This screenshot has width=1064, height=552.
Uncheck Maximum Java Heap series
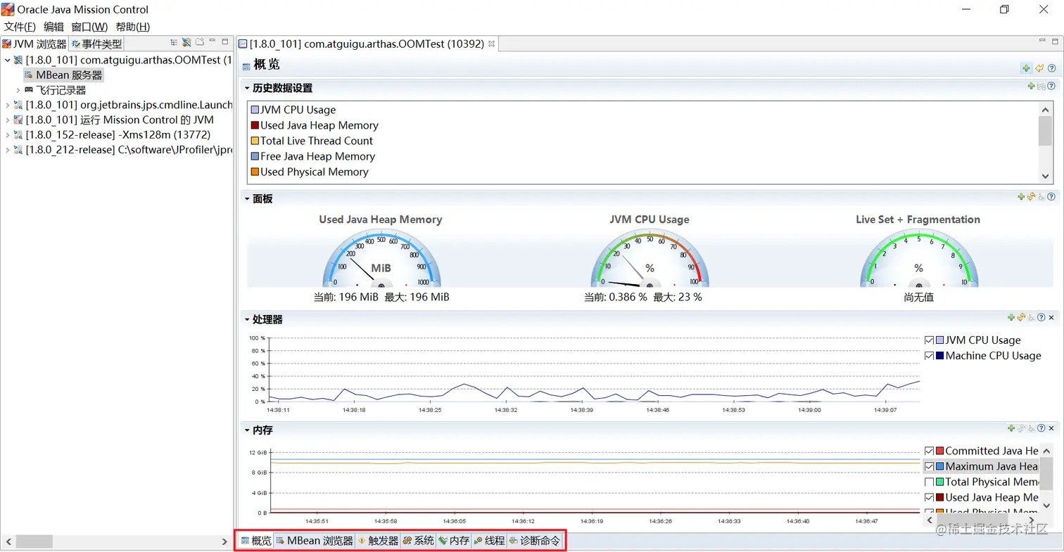(x=929, y=466)
